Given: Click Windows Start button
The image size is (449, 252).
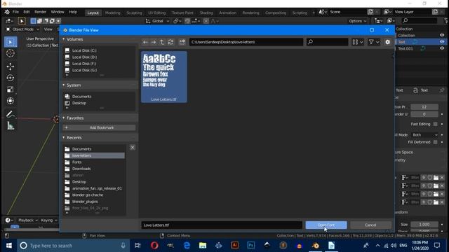Looking at the screenshot, I should tap(8, 246).
